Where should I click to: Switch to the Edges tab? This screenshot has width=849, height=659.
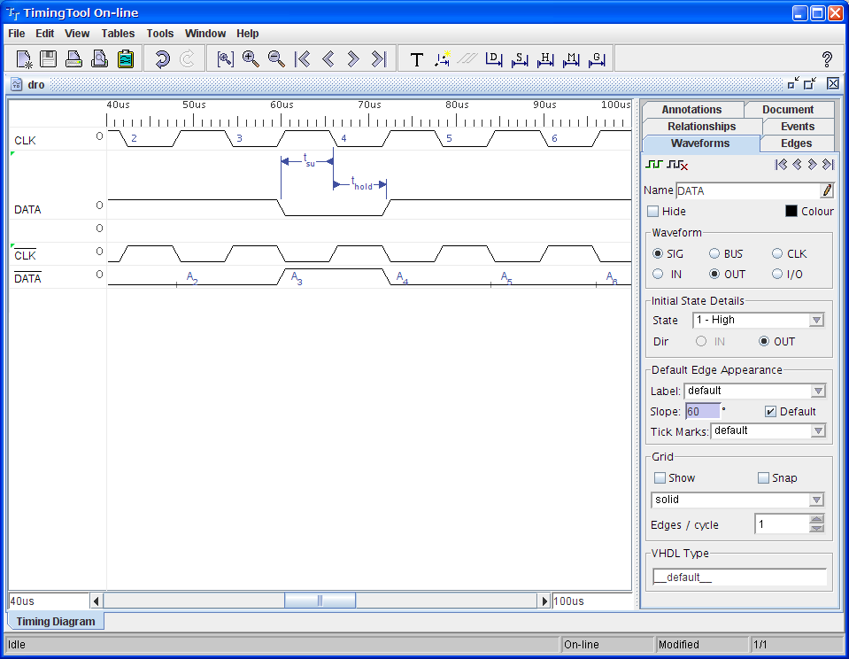click(797, 143)
